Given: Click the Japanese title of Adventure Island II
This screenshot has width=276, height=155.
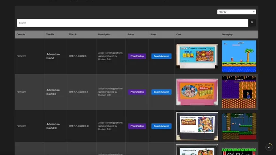Looking at the screenshot, I should click(x=78, y=92).
